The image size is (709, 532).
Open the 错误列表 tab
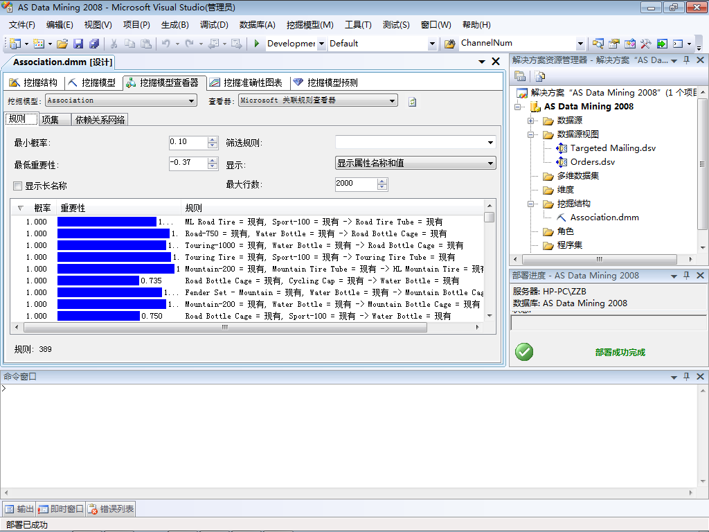coord(111,509)
